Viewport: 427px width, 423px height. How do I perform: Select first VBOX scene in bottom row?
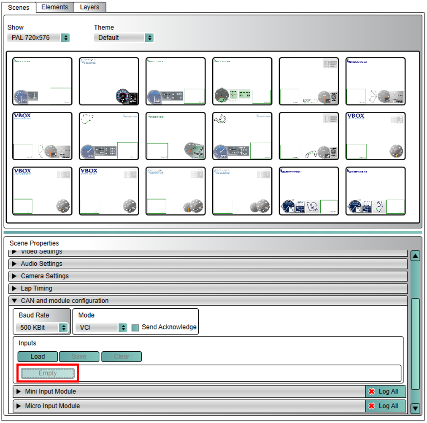coord(42,191)
